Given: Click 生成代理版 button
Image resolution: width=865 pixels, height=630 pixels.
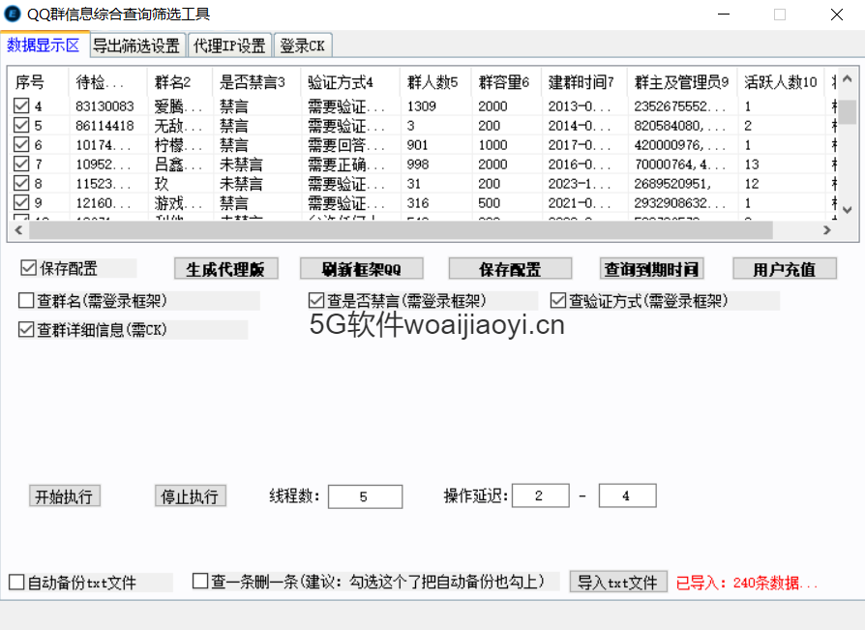Looking at the screenshot, I should tap(226, 269).
